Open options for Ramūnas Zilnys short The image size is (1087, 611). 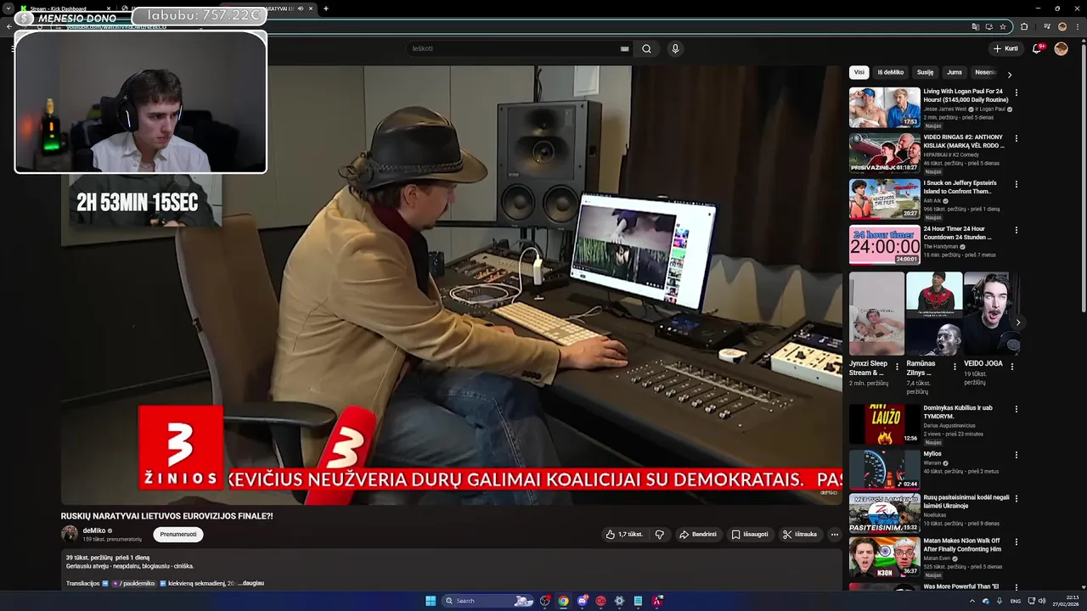[x=955, y=367]
